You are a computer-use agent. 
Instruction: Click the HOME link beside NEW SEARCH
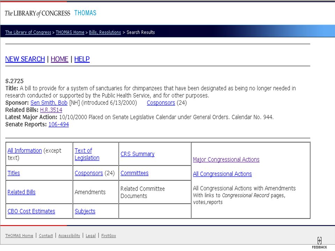click(59, 59)
